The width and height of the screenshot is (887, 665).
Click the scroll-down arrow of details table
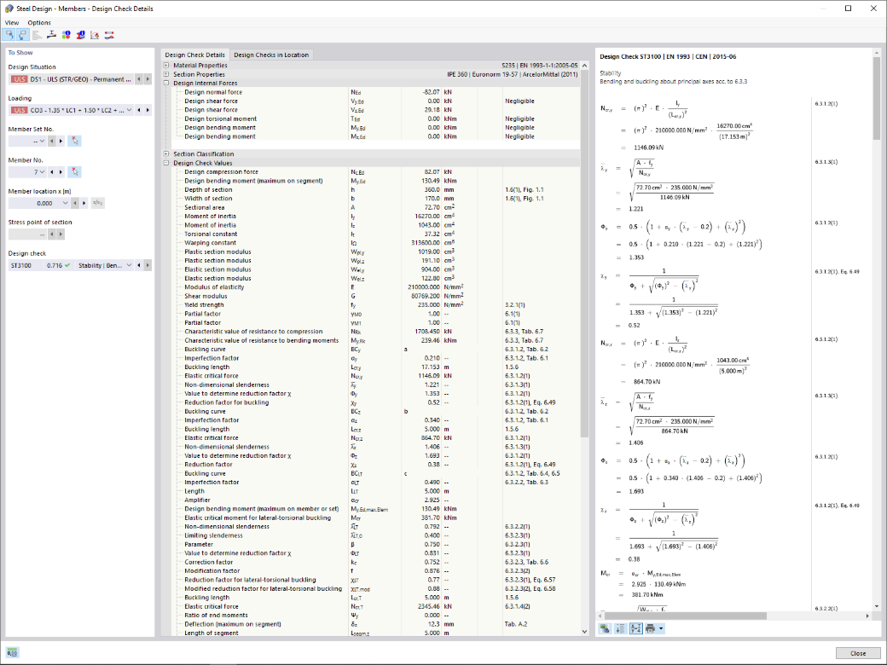(584, 632)
